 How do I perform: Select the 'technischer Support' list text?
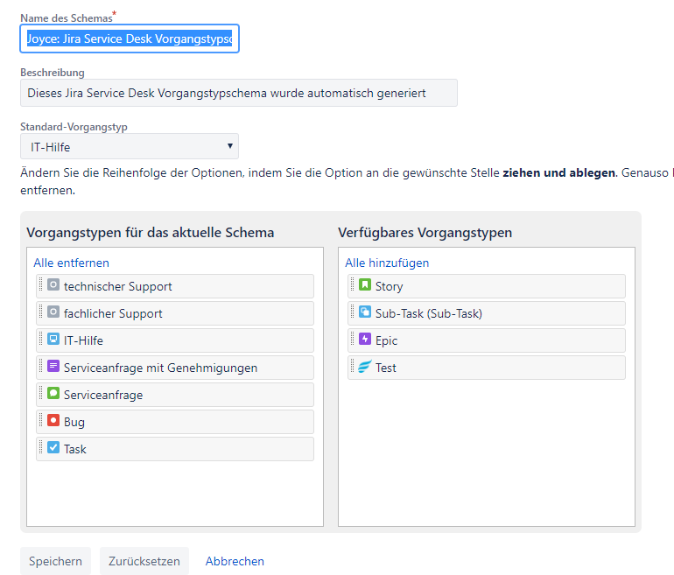pyautogui.click(x=118, y=287)
